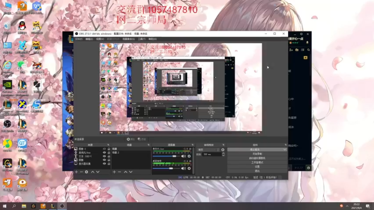Viewport: 374px width, 210px height.
Task: Enable 工作室模式 studio mode
Action: [257, 162]
